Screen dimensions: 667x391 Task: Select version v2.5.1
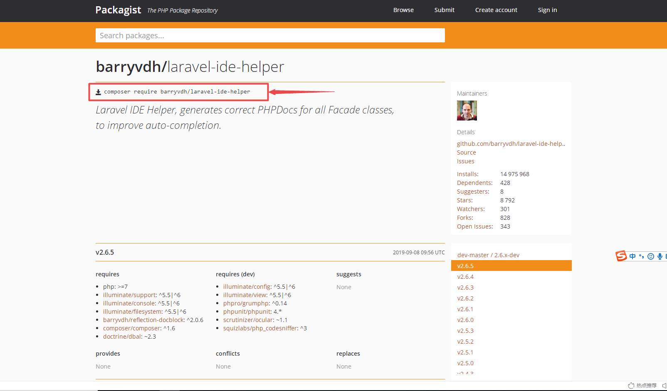(465, 352)
